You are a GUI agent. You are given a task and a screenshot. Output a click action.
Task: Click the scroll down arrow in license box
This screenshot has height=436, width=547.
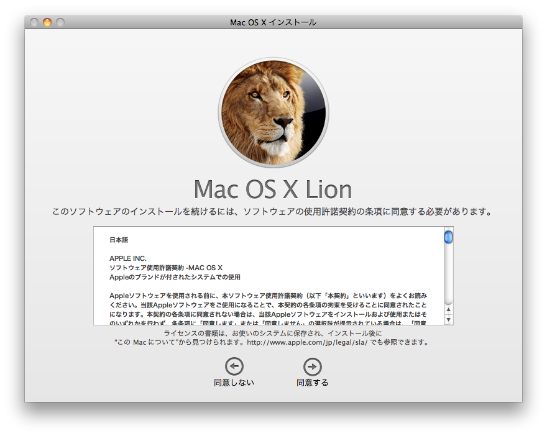point(448,319)
